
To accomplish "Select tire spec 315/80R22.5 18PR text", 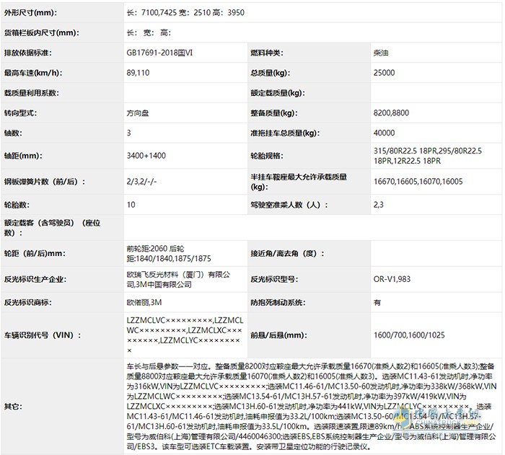I will [x=405, y=151].
